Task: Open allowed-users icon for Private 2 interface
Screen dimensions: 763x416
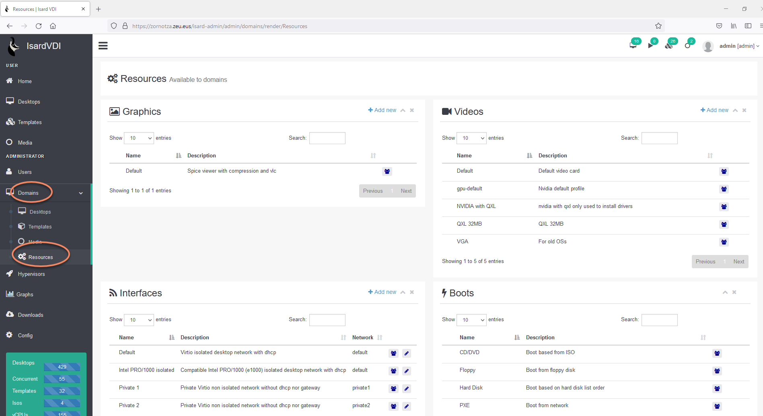Action: click(394, 406)
